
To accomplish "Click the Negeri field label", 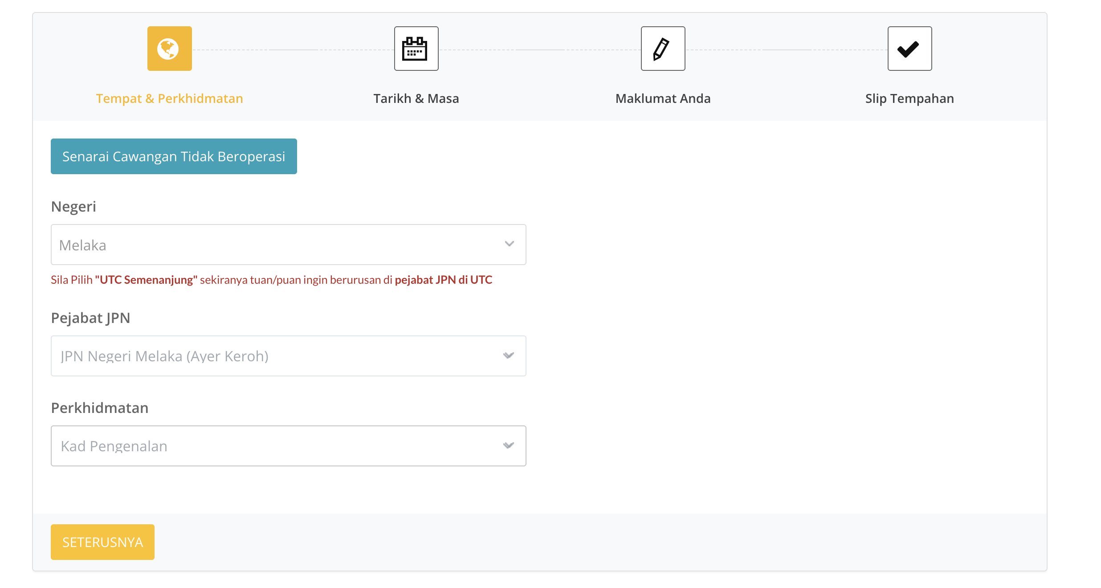I will pyautogui.click(x=73, y=207).
